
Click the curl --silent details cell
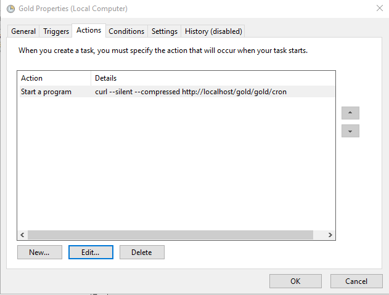click(190, 92)
